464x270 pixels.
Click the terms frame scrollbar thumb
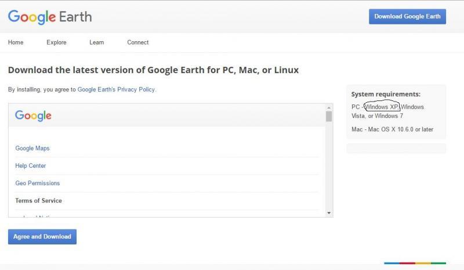pos(329,116)
